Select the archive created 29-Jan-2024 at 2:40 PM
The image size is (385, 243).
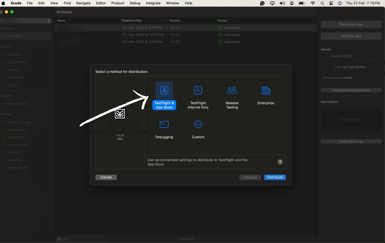[186, 42]
